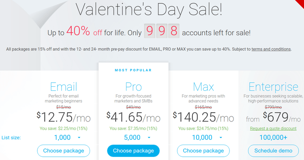The width and height of the screenshot is (304, 160).
Task: Click the 998 accounts left counter
Action: click(162, 31)
